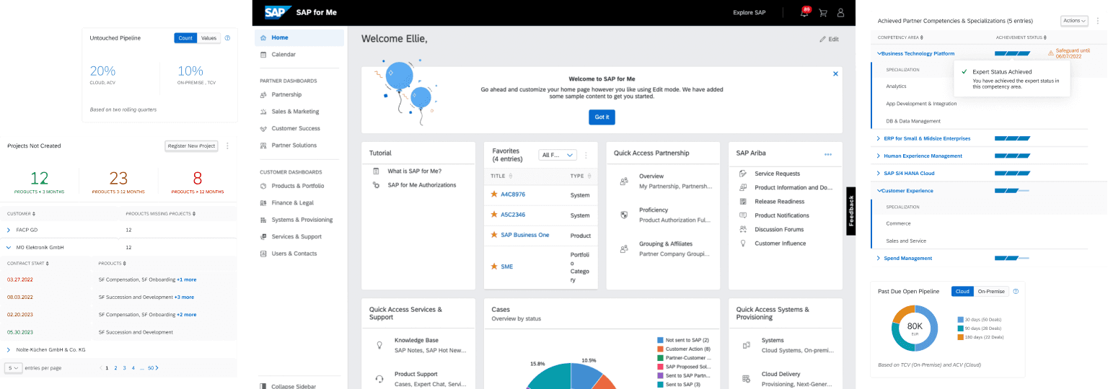The width and height of the screenshot is (1108, 389).
Task: Open the SME favorite link
Action: 507,266
